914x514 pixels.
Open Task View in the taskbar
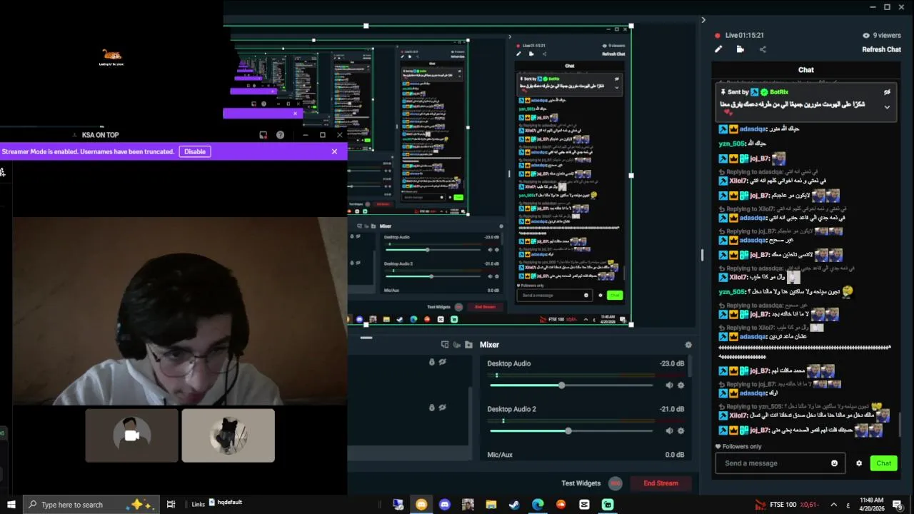coord(171,505)
